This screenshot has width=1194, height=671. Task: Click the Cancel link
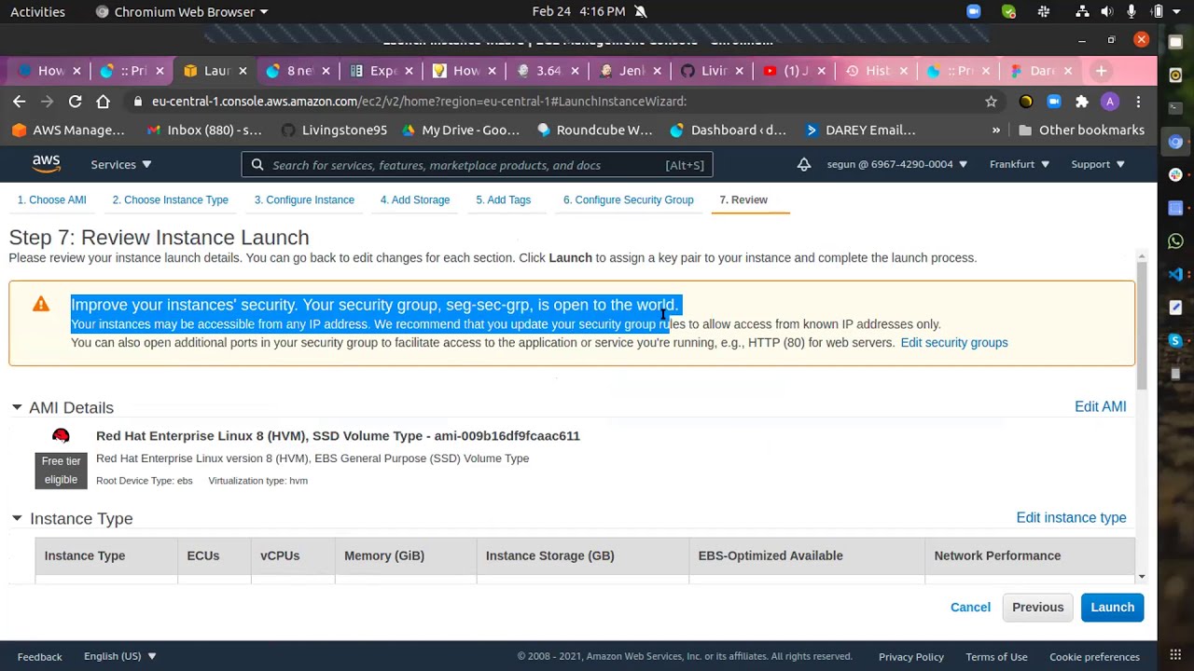pyautogui.click(x=970, y=608)
